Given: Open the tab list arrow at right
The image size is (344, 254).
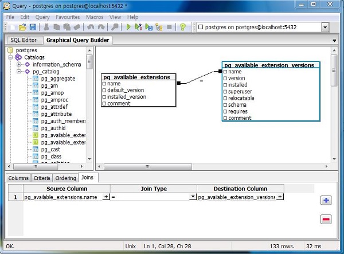Looking at the screenshot, I should click(334, 41).
